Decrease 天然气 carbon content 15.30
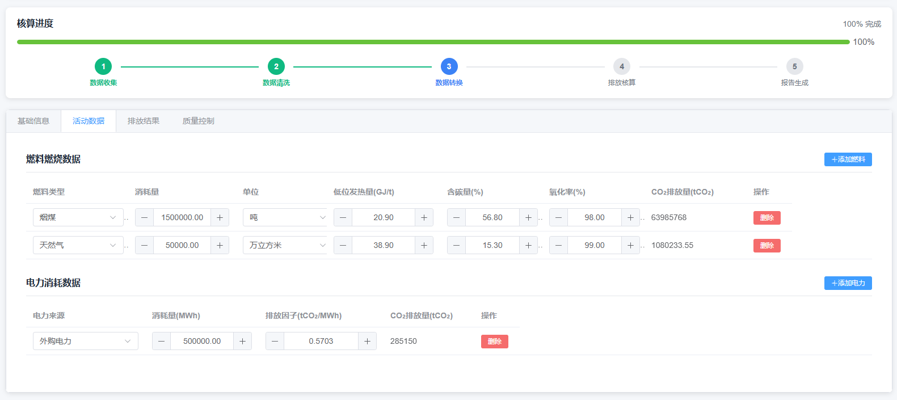 (456, 245)
